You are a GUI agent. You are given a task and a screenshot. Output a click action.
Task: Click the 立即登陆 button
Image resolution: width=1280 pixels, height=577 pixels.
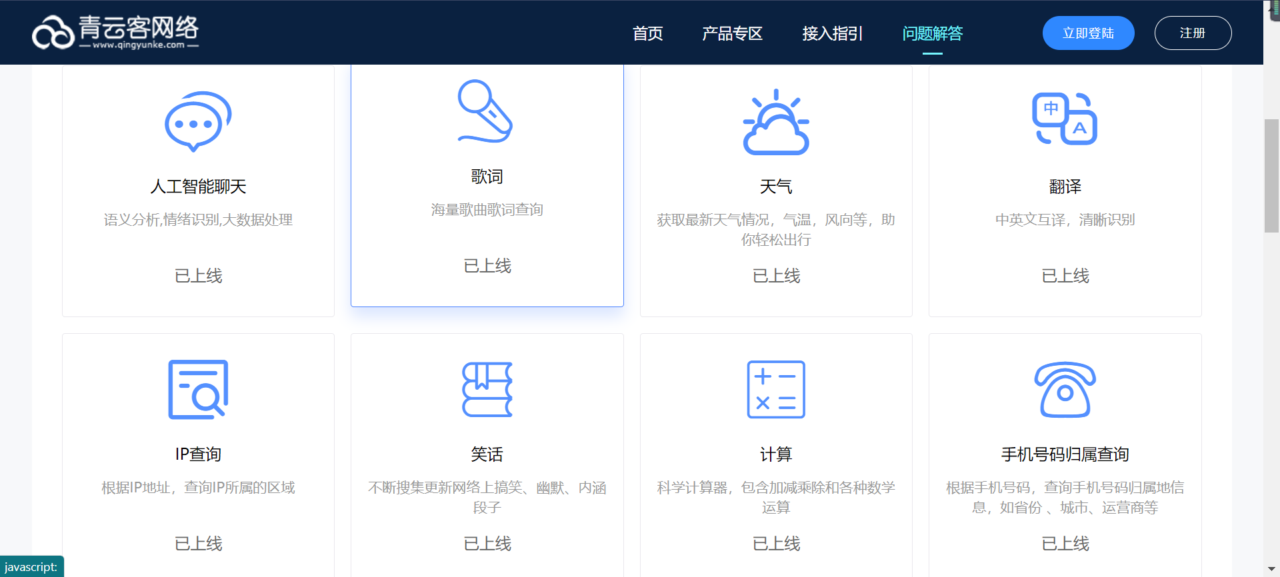click(1089, 33)
